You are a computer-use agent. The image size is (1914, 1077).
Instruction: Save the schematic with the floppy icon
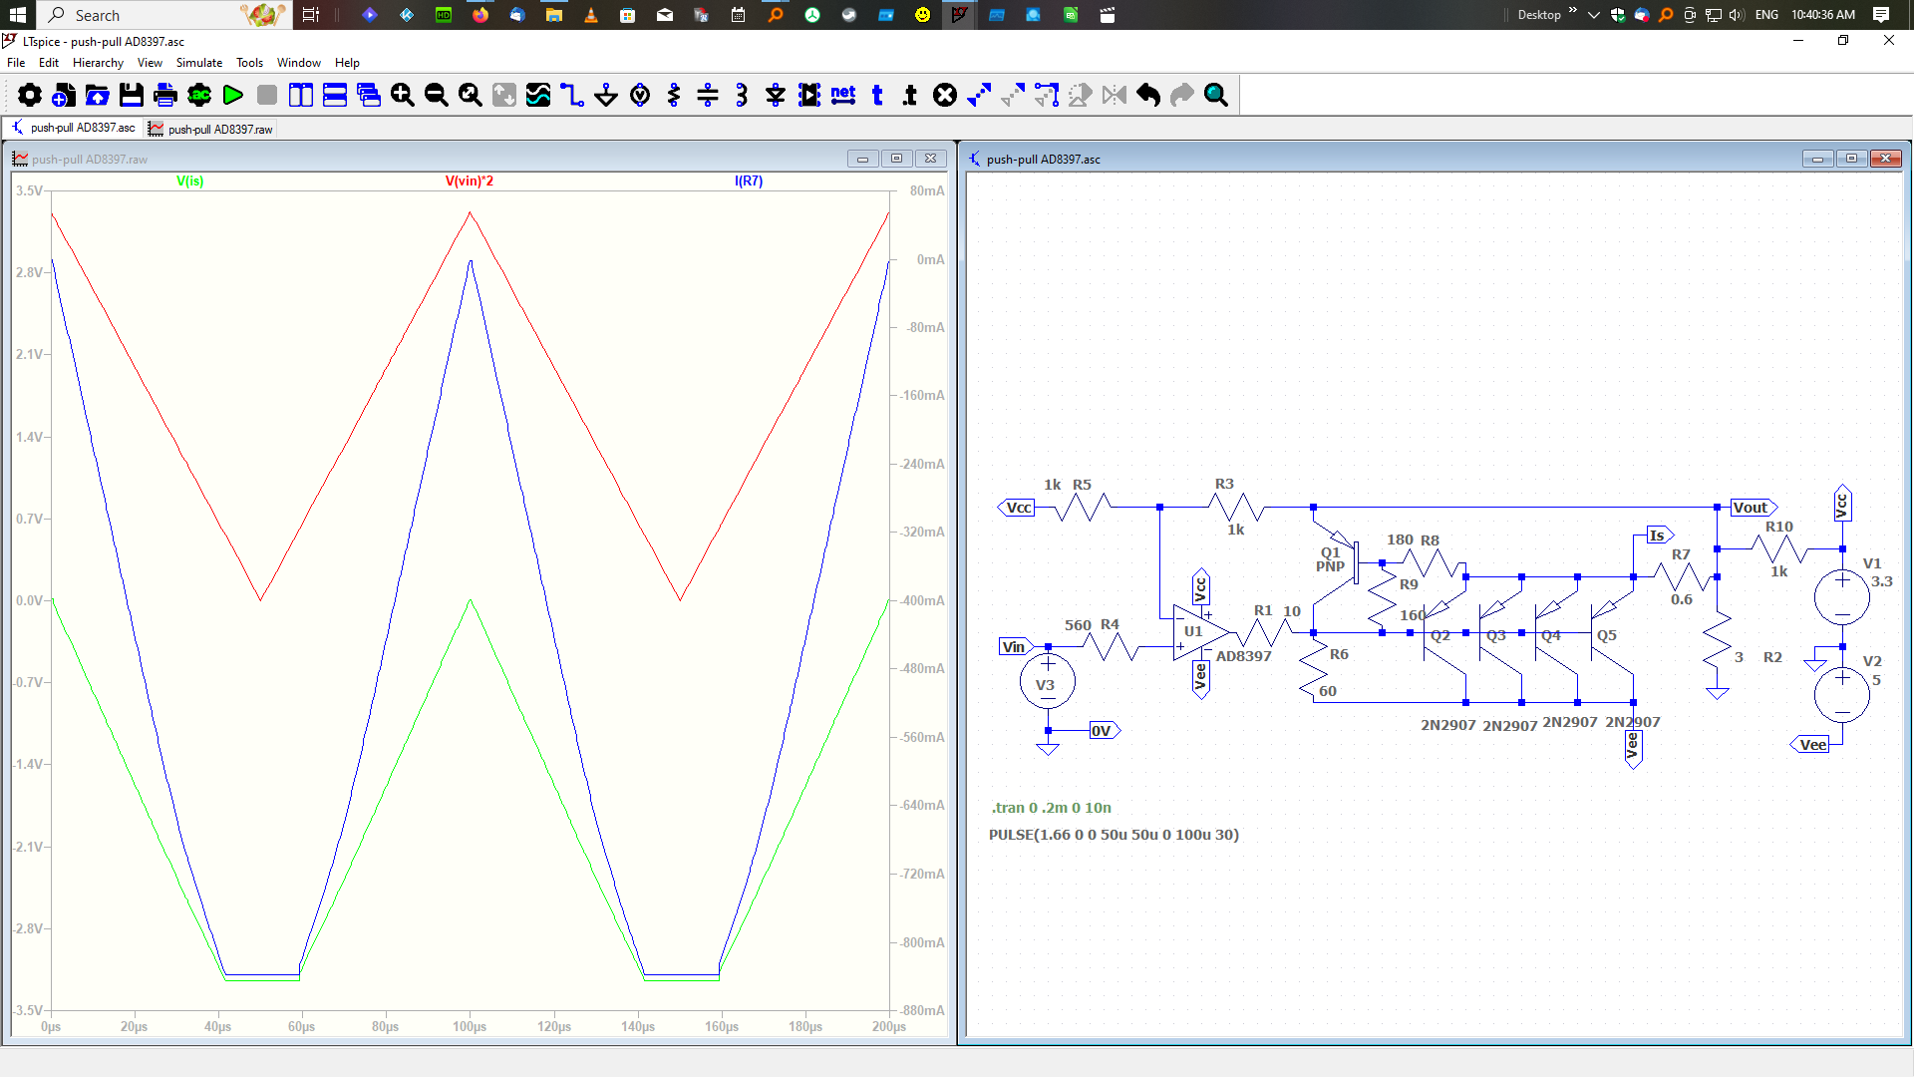click(132, 95)
